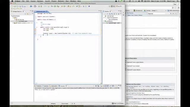The width and height of the screenshot is (190, 107).
Task: Open the browser menu icon
Action: pyautogui.click(x=179, y=8)
